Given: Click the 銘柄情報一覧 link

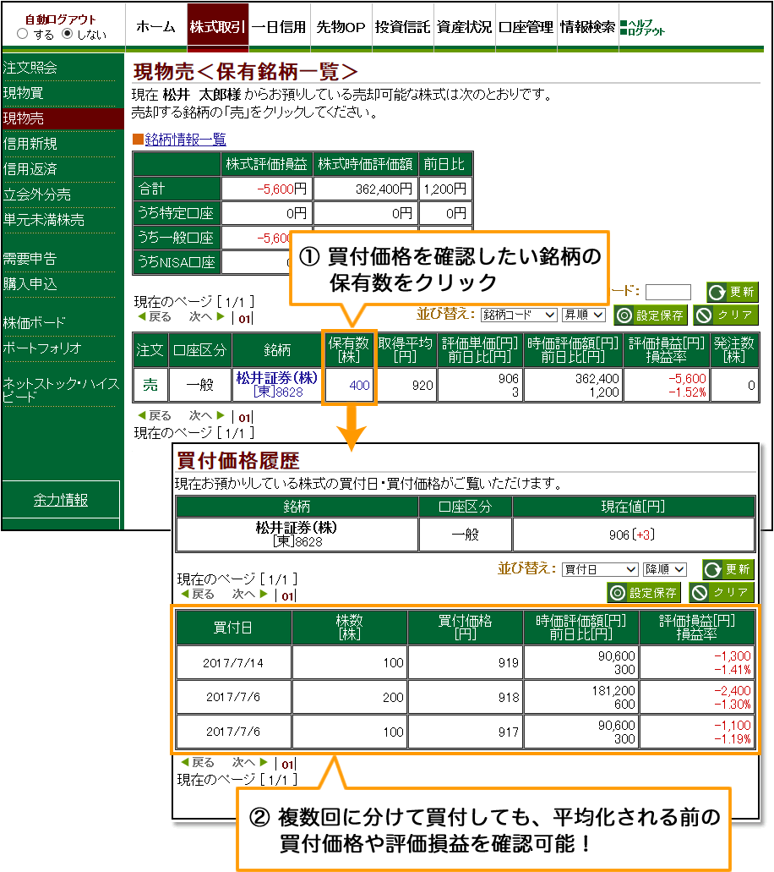Looking at the screenshot, I should 185,140.
